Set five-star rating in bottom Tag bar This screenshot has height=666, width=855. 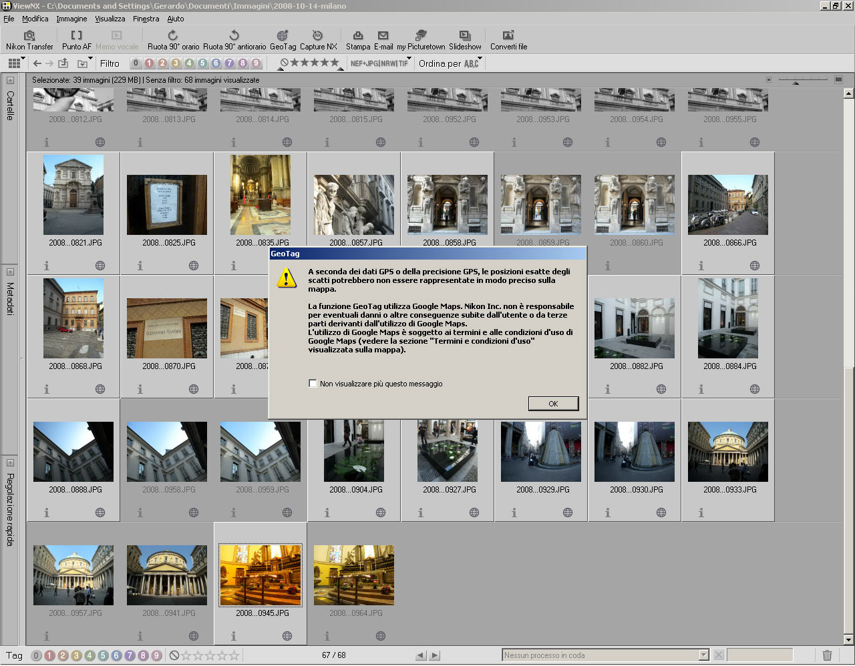[x=234, y=655]
